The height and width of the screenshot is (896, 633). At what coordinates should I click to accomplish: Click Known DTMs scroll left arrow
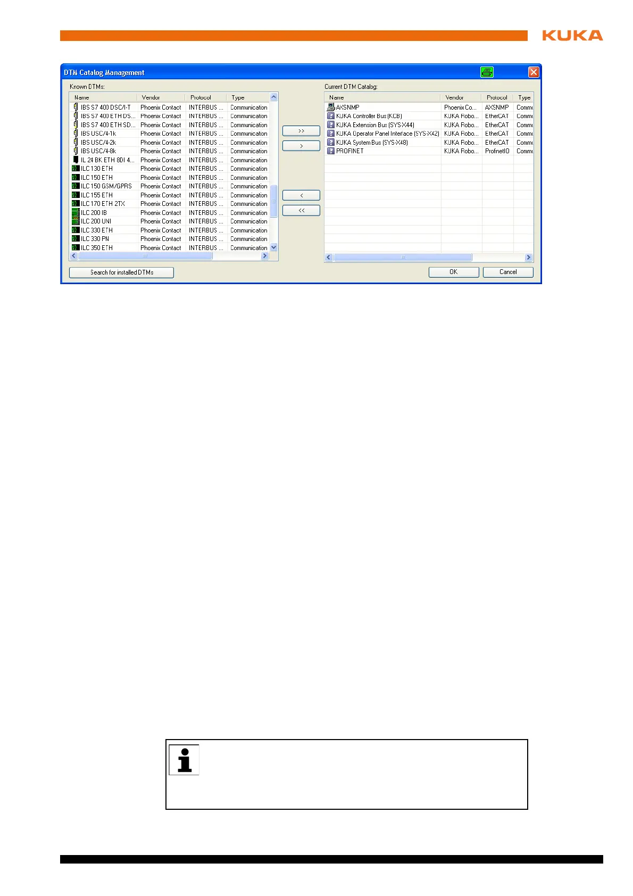(x=74, y=256)
